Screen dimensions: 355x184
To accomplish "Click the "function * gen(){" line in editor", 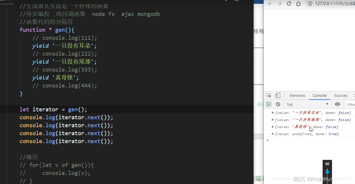I will tap(47, 30).
